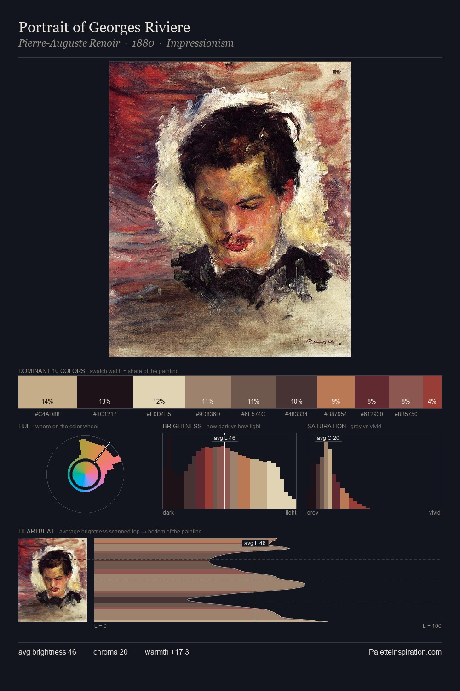Select the #8B5750 swatch

(406, 392)
